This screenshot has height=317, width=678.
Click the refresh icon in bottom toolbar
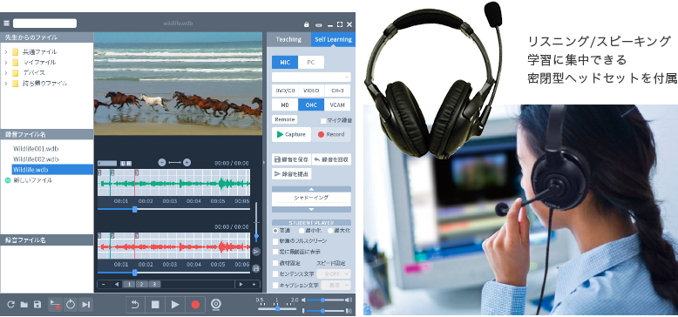(x=10, y=305)
